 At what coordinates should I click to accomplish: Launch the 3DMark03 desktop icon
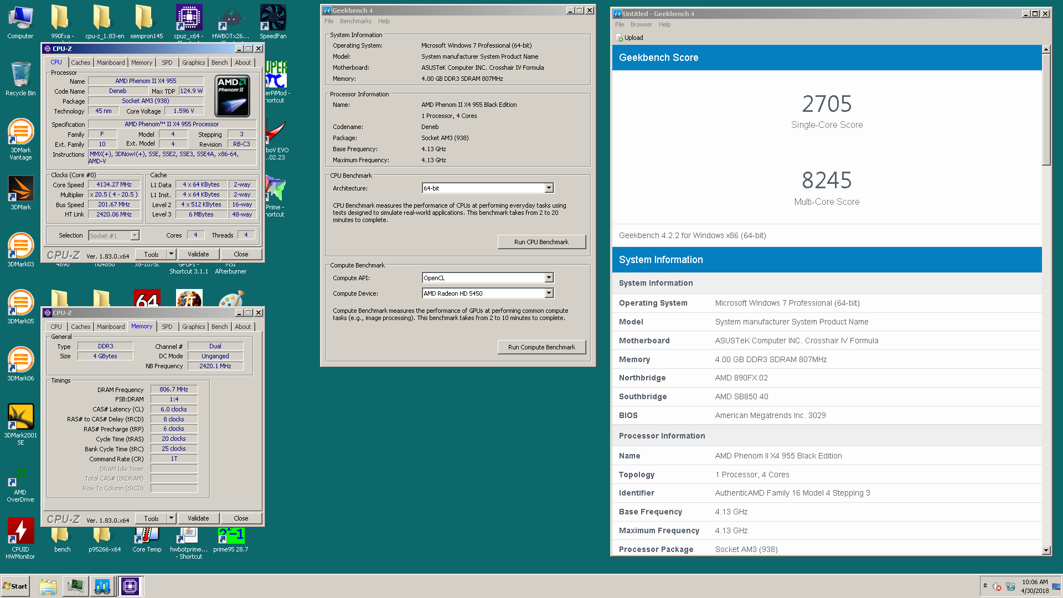(x=20, y=250)
